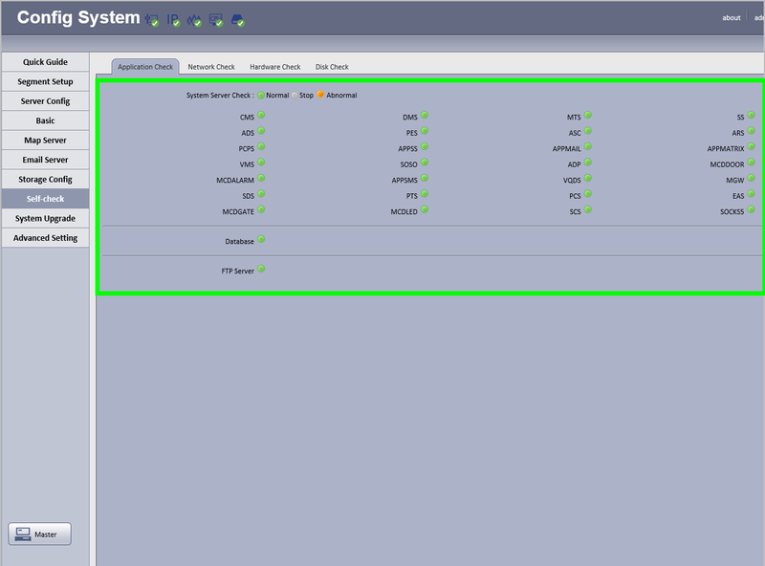Go to System Upgrade section
This screenshot has width=765, height=566.
pos(45,218)
